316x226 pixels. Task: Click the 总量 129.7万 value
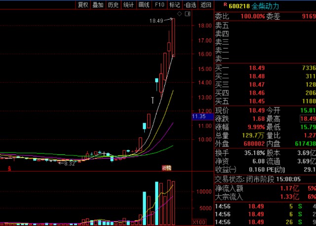253,135
